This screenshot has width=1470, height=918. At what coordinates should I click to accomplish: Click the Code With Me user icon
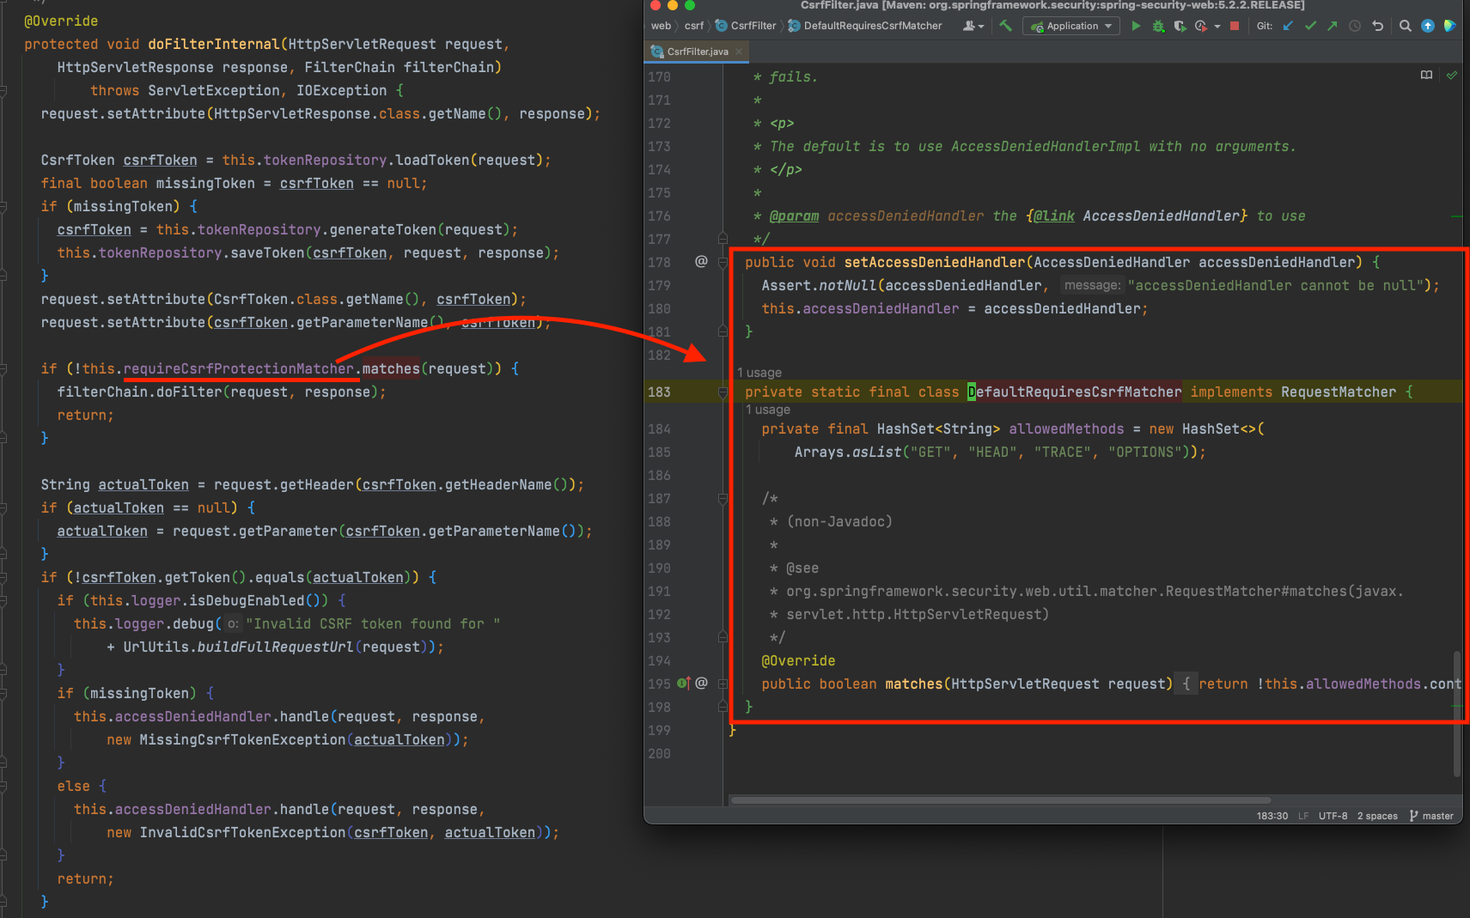973,26
